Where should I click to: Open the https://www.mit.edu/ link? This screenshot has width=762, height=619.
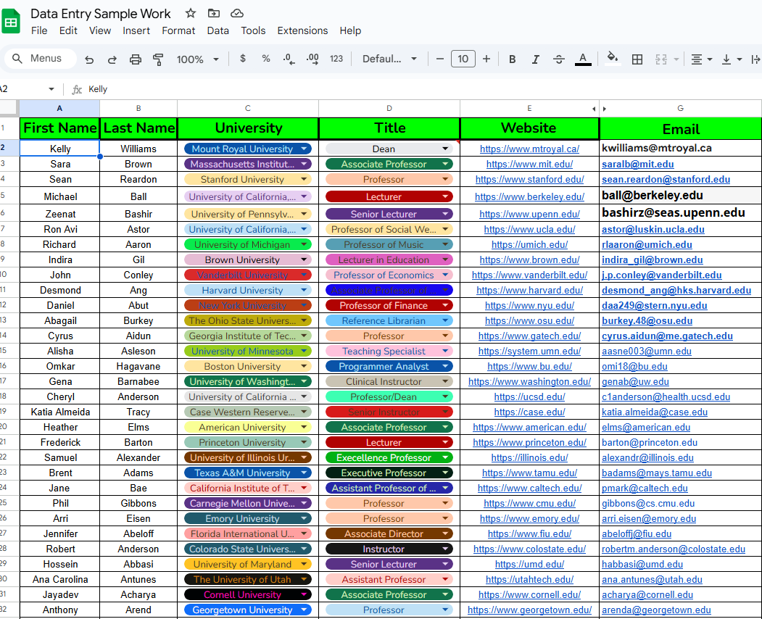(529, 165)
